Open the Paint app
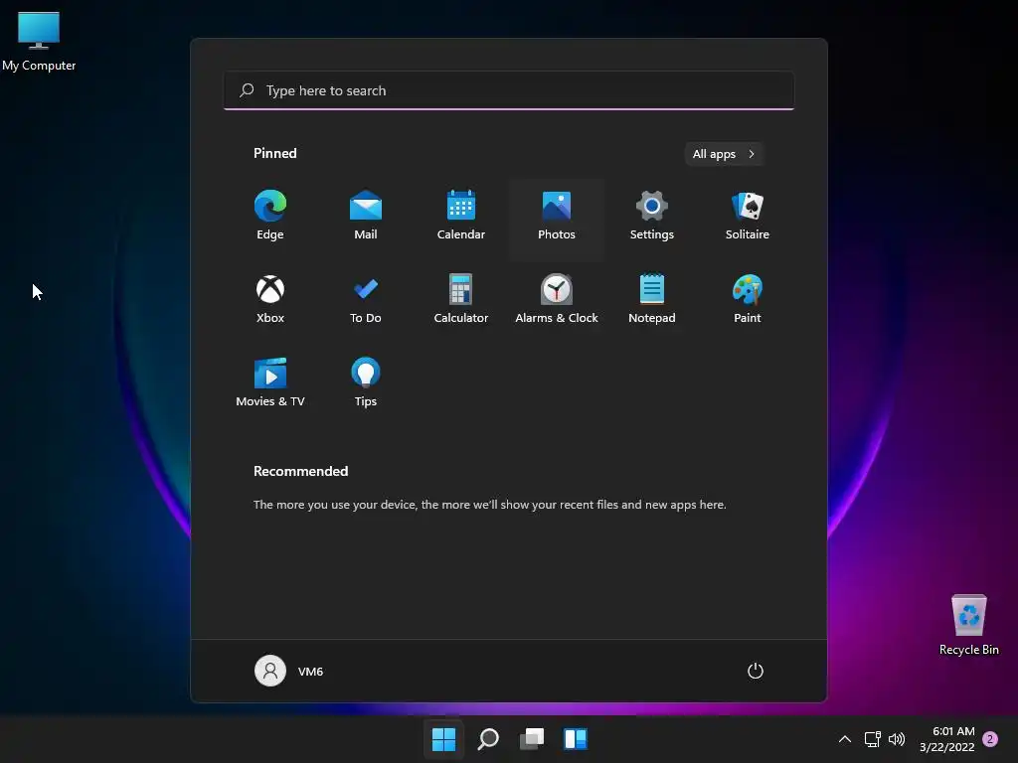 coord(748,300)
